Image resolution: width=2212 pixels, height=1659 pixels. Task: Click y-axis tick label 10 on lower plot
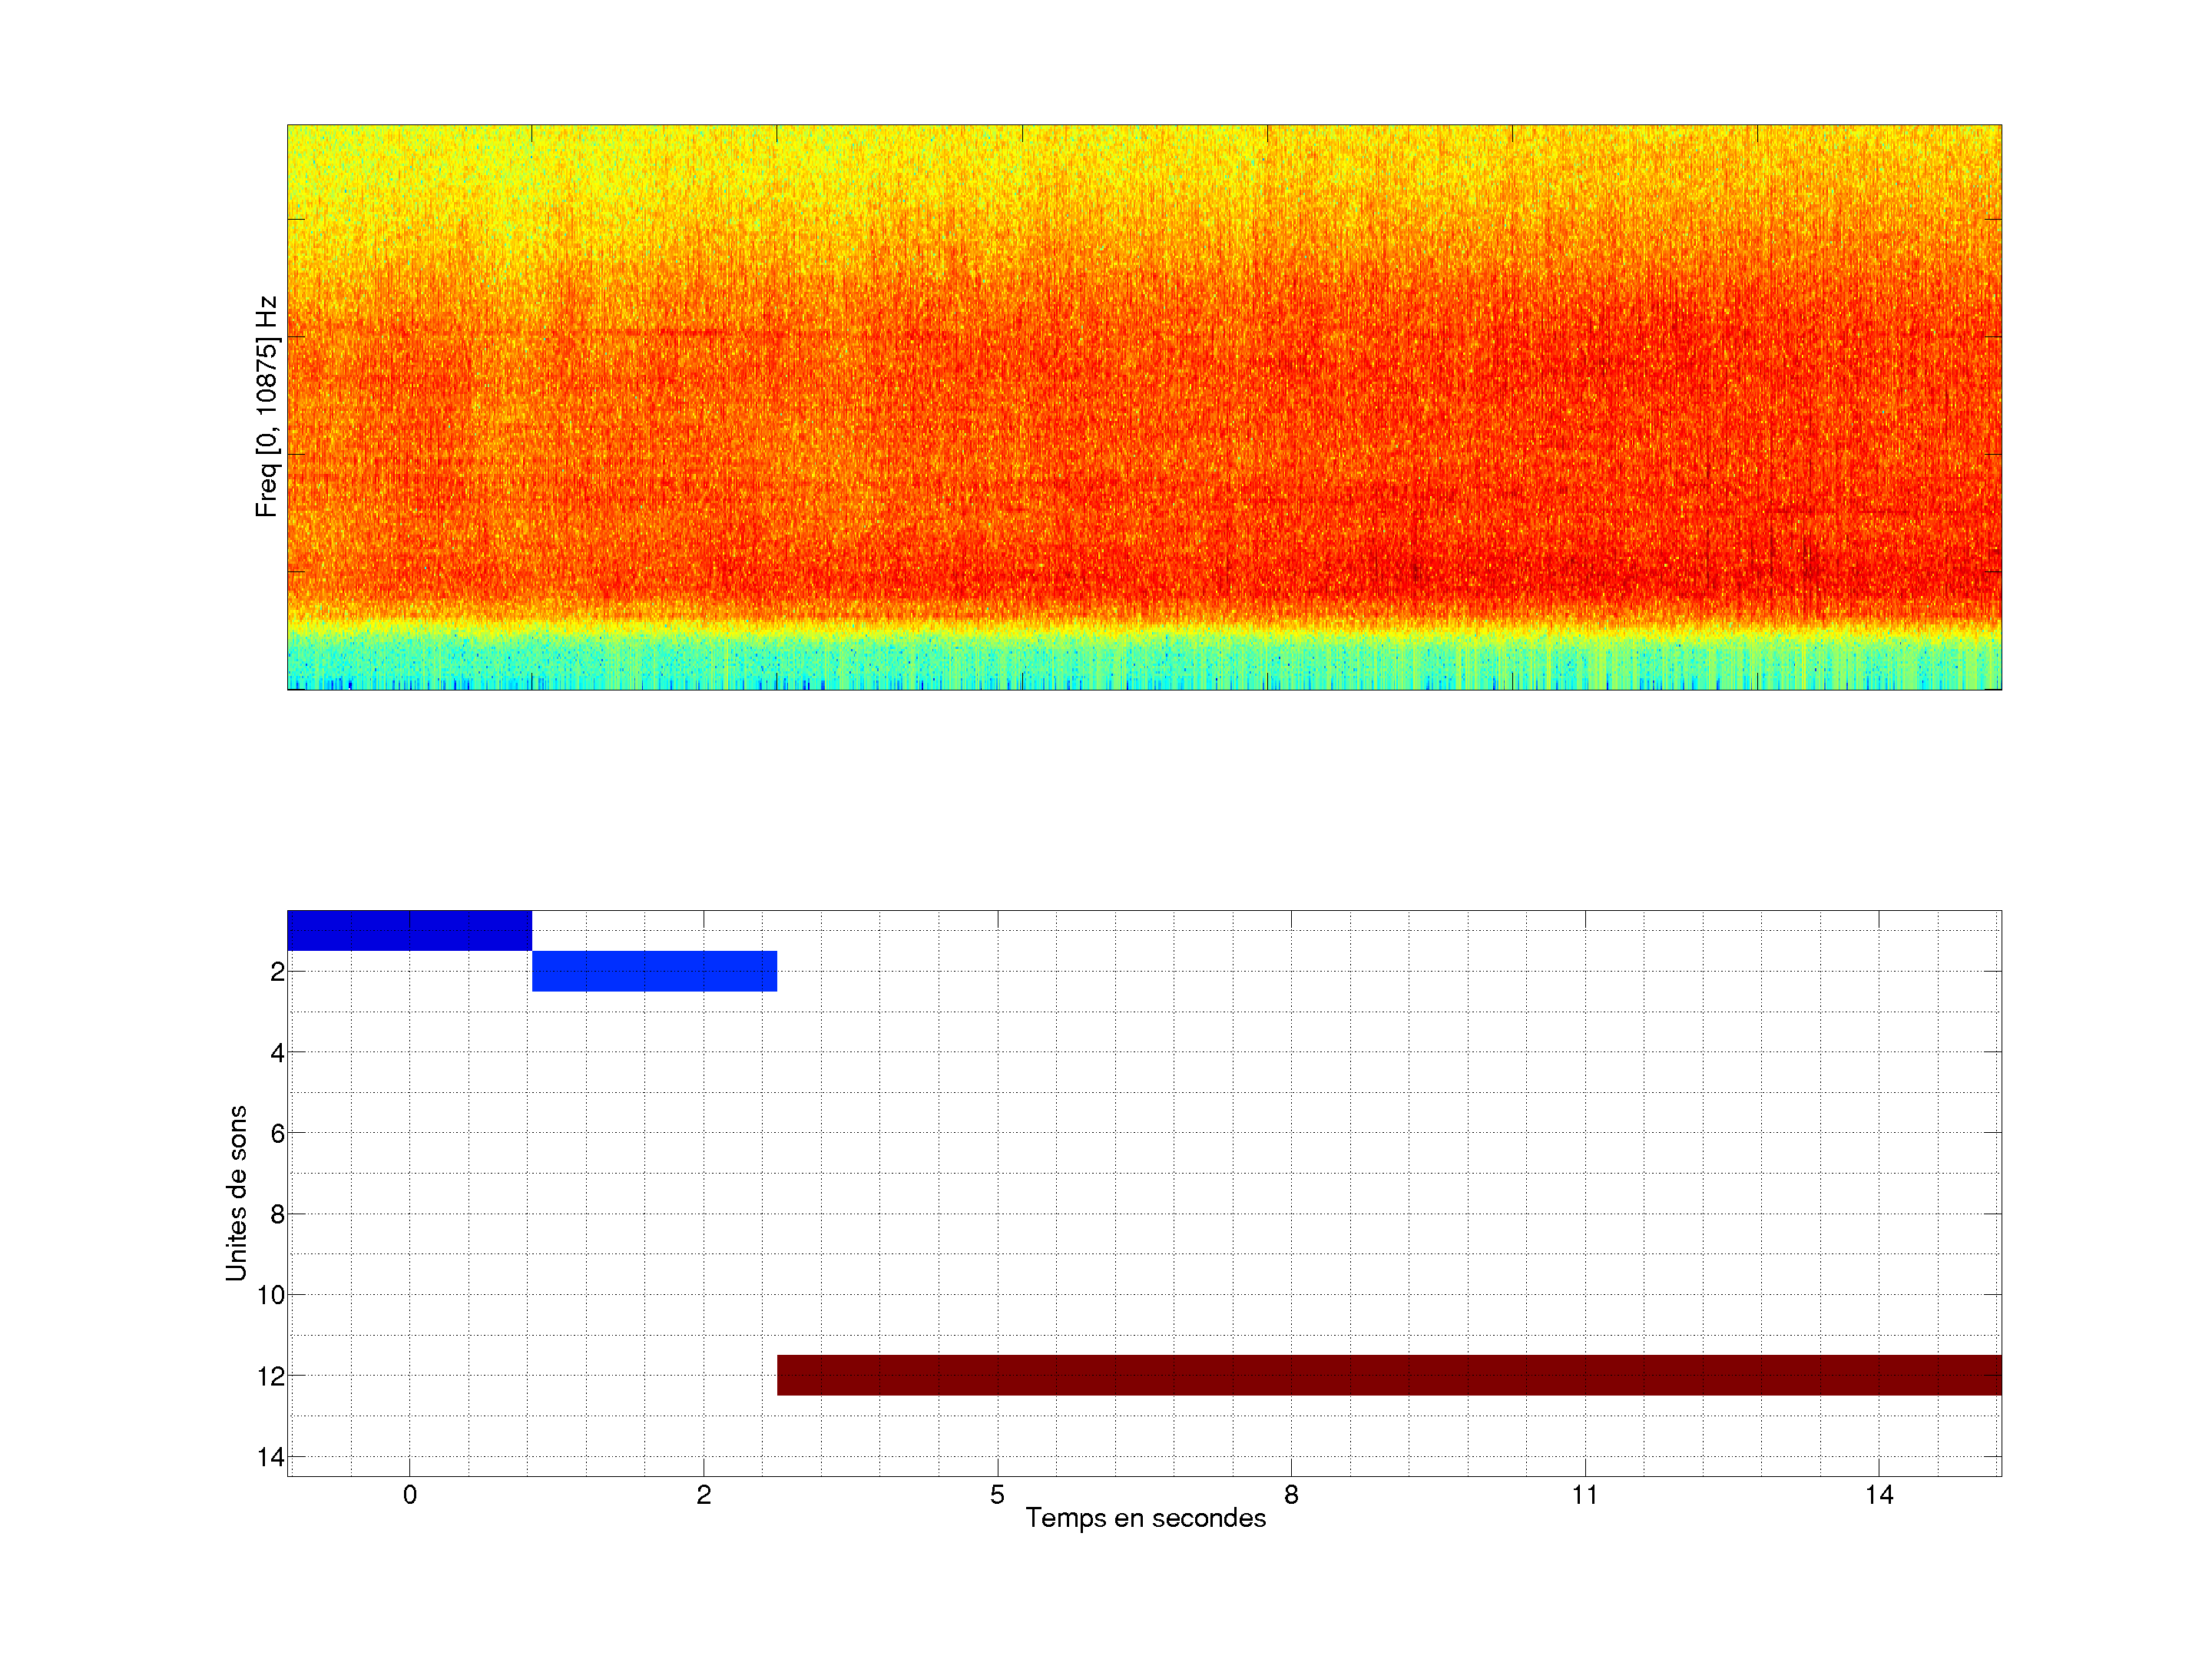click(x=271, y=1296)
